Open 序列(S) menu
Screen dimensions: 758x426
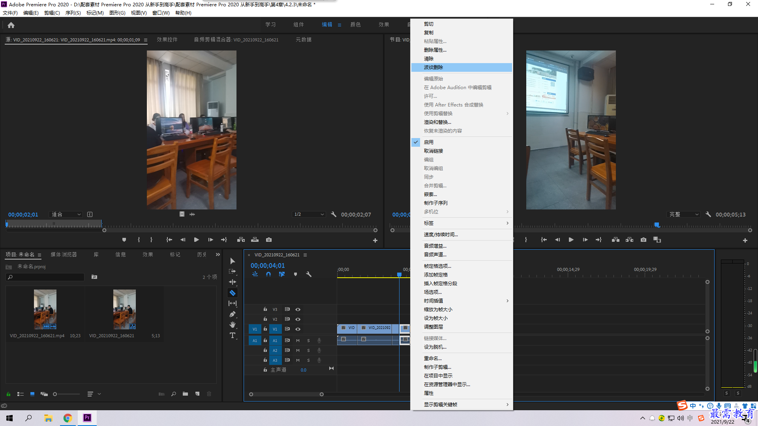73,13
